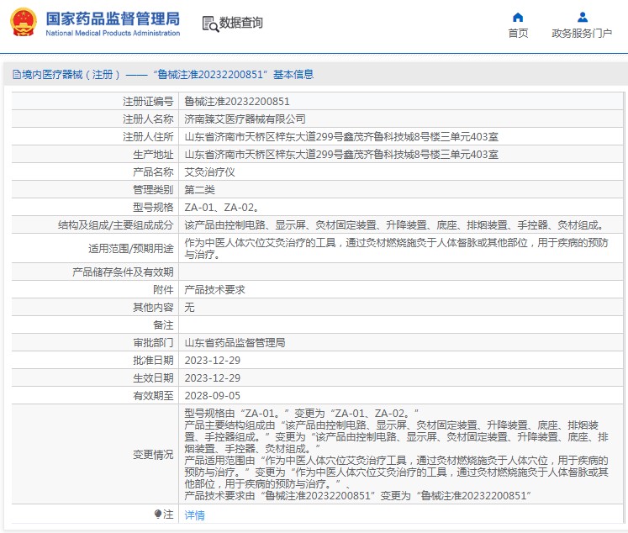
Task: Click the 产品名称 row label
Action: pos(153,172)
